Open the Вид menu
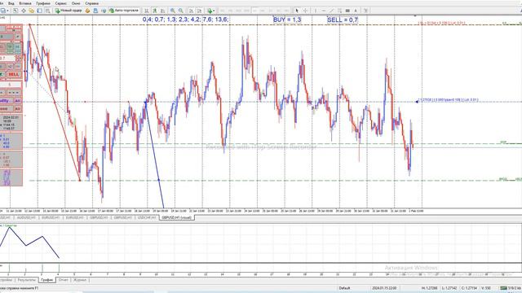The width and height of the screenshot is (522, 293). pyautogui.click(x=11, y=3)
